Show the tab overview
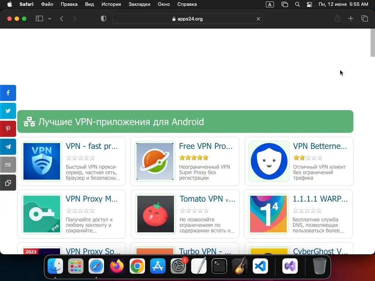This screenshot has width=375, height=281. click(x=364, y=19)
